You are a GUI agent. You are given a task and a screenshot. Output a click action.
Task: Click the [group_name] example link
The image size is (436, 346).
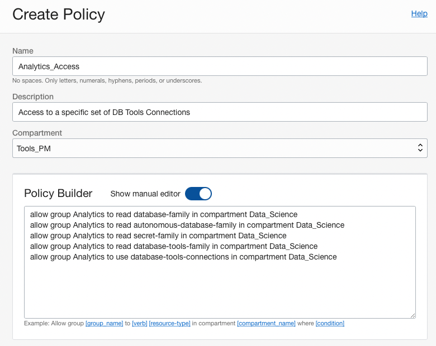point(104,324)
